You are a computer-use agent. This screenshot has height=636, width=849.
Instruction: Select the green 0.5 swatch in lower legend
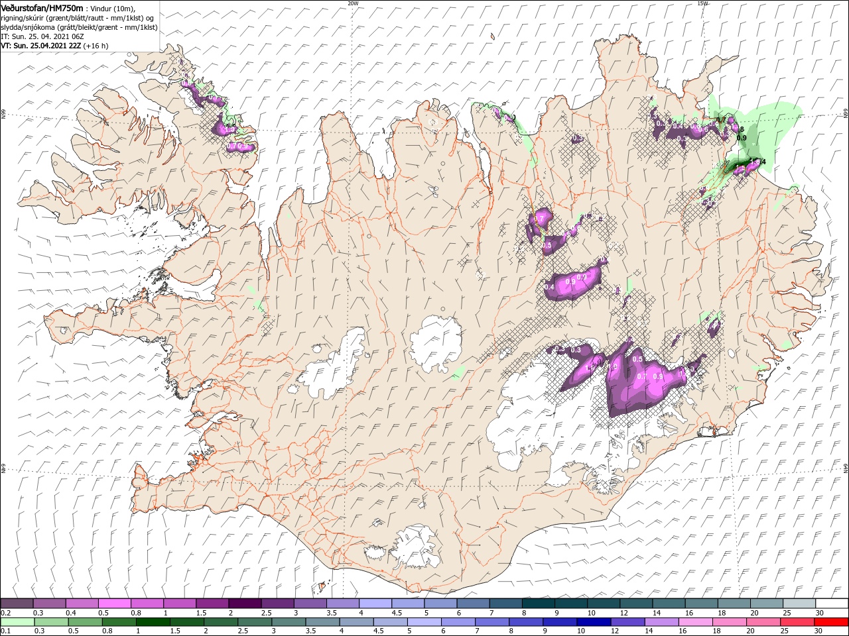point(85,622)
